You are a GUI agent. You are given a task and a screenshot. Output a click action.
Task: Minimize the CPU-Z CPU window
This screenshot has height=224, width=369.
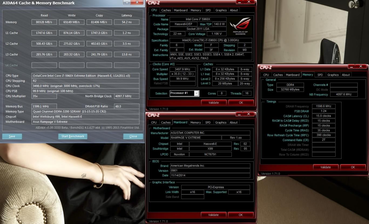coord(239,2)
